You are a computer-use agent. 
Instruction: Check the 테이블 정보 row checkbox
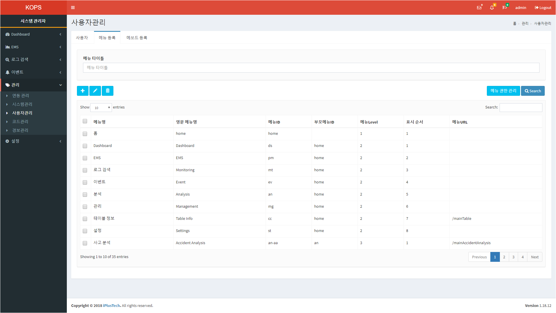(x=85, y=219)
